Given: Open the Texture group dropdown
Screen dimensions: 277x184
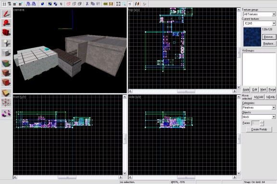Looking at the screenshot, I should coord(259,14).
